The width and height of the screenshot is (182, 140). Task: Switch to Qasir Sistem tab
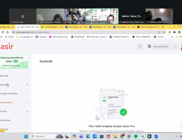28,27
